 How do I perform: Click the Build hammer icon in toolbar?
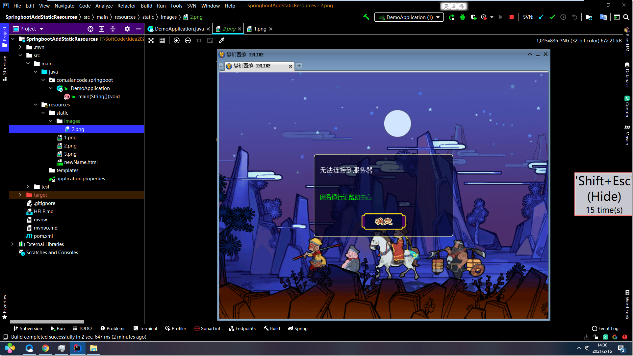tap(366, 17)
